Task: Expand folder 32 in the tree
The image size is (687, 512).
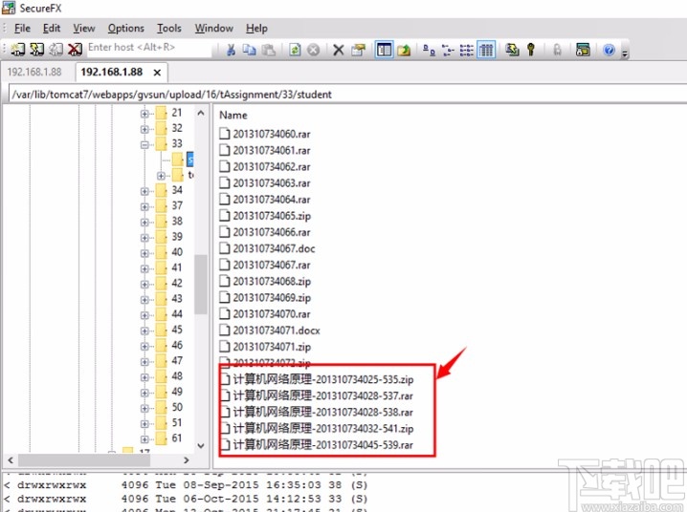Action: coord(144,129)
